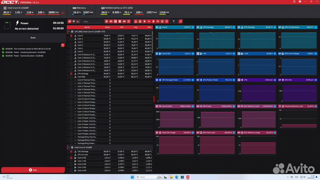Collapse the CPU [#0] Intel Core i5-12400F DTS group
This screenshot has height=180, width=320.
(x=69, y=32)
